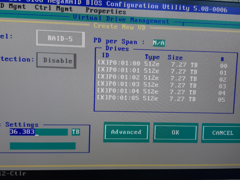The width and height of the screenshot is (240, 180).
Task: Confirm with the OK button
Action: tap(175, 132)
